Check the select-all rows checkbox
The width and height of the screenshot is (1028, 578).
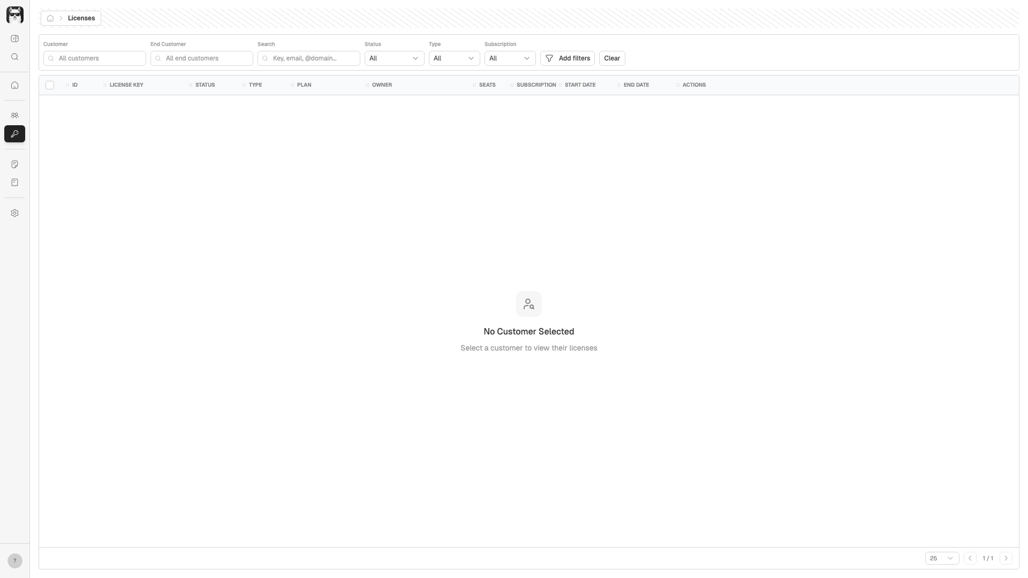click(50, 85)
